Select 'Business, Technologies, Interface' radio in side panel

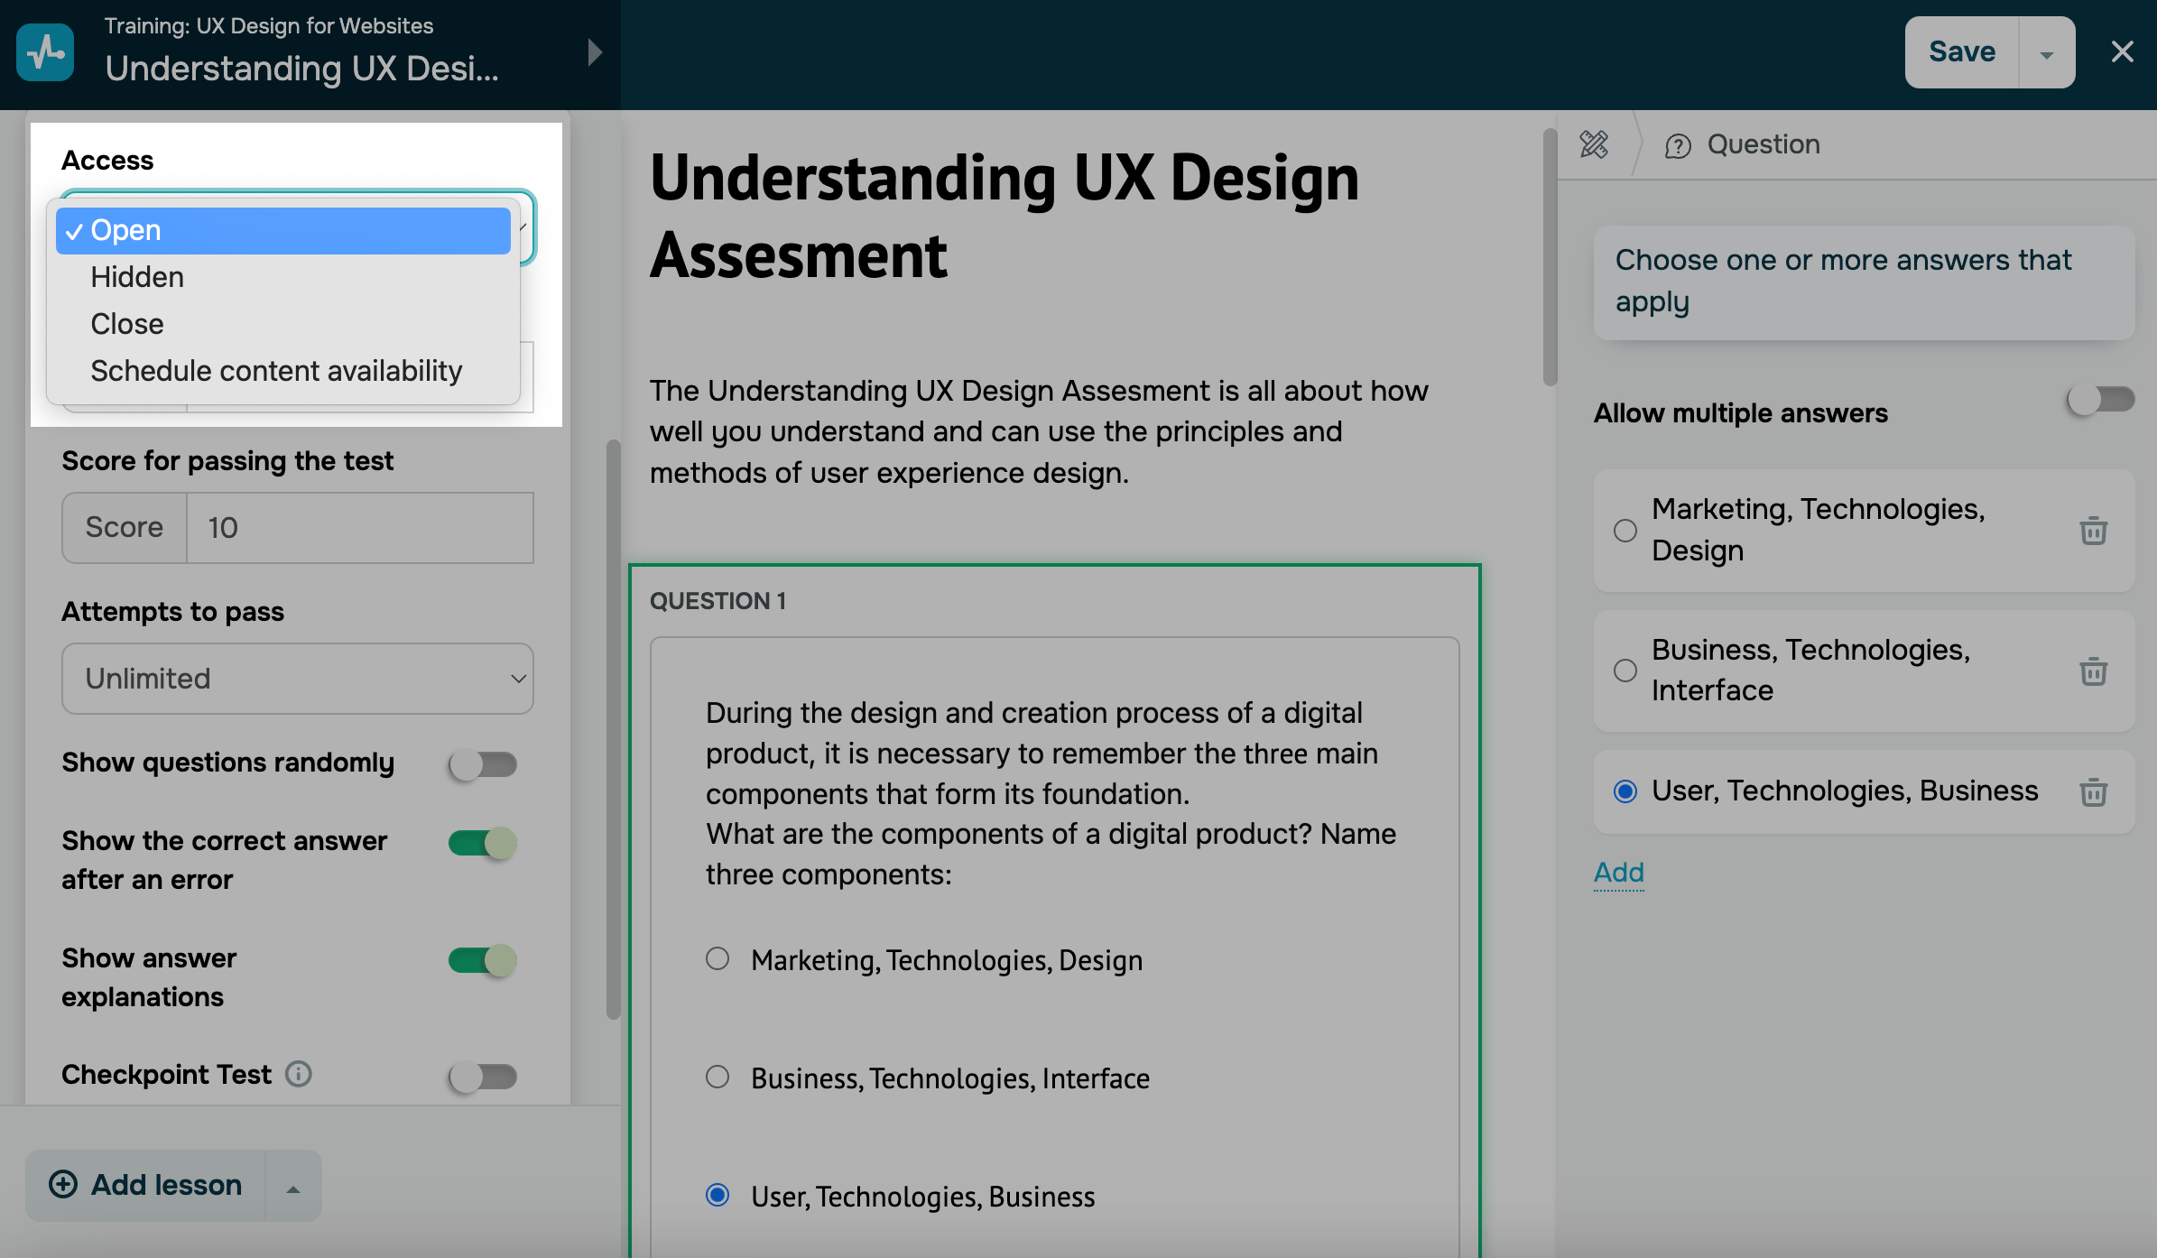click(1625, 671)
